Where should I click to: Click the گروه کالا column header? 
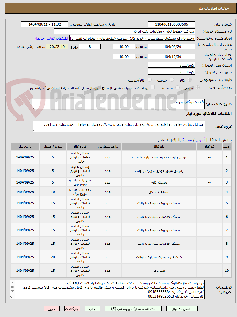pyautogui.click(x=80, y=147)
